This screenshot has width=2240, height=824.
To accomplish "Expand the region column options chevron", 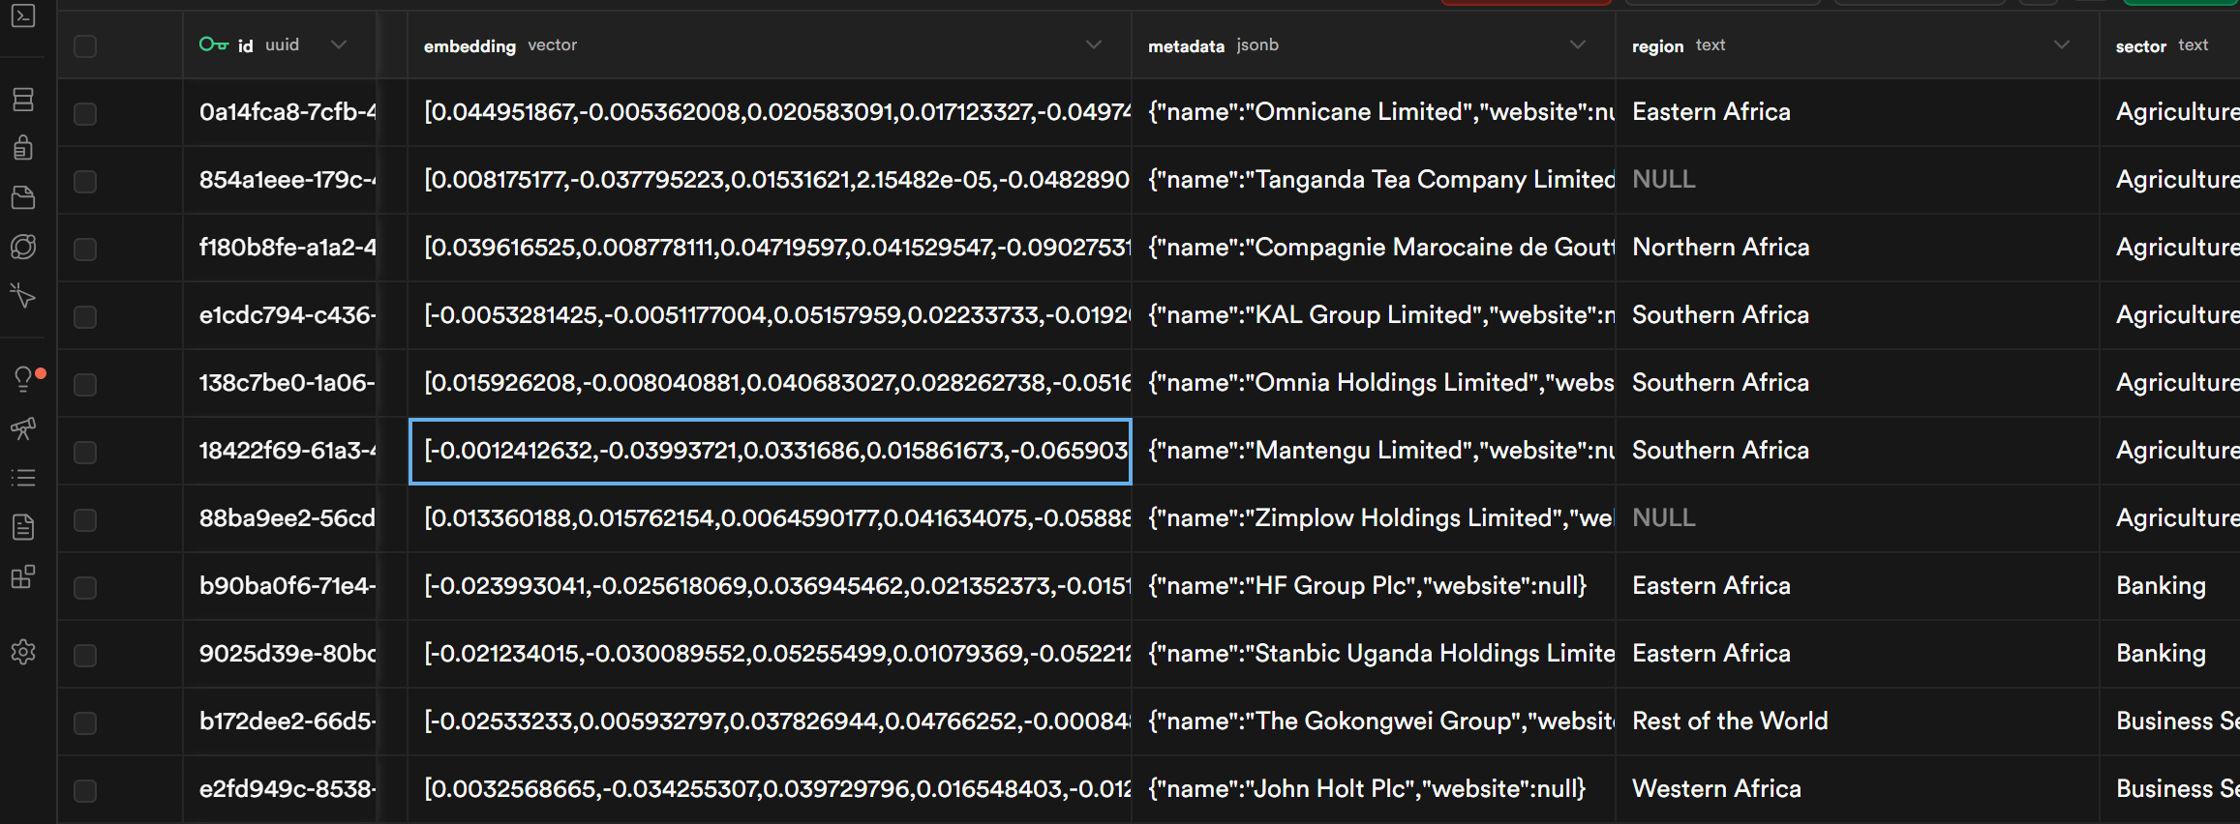I will pos(2062,44).
